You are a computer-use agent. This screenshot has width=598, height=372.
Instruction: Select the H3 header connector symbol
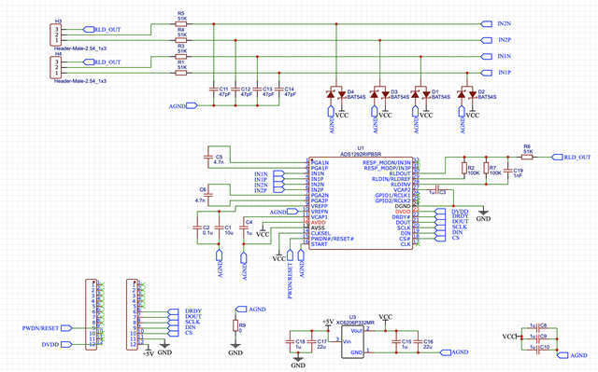[x=56, y=34]
